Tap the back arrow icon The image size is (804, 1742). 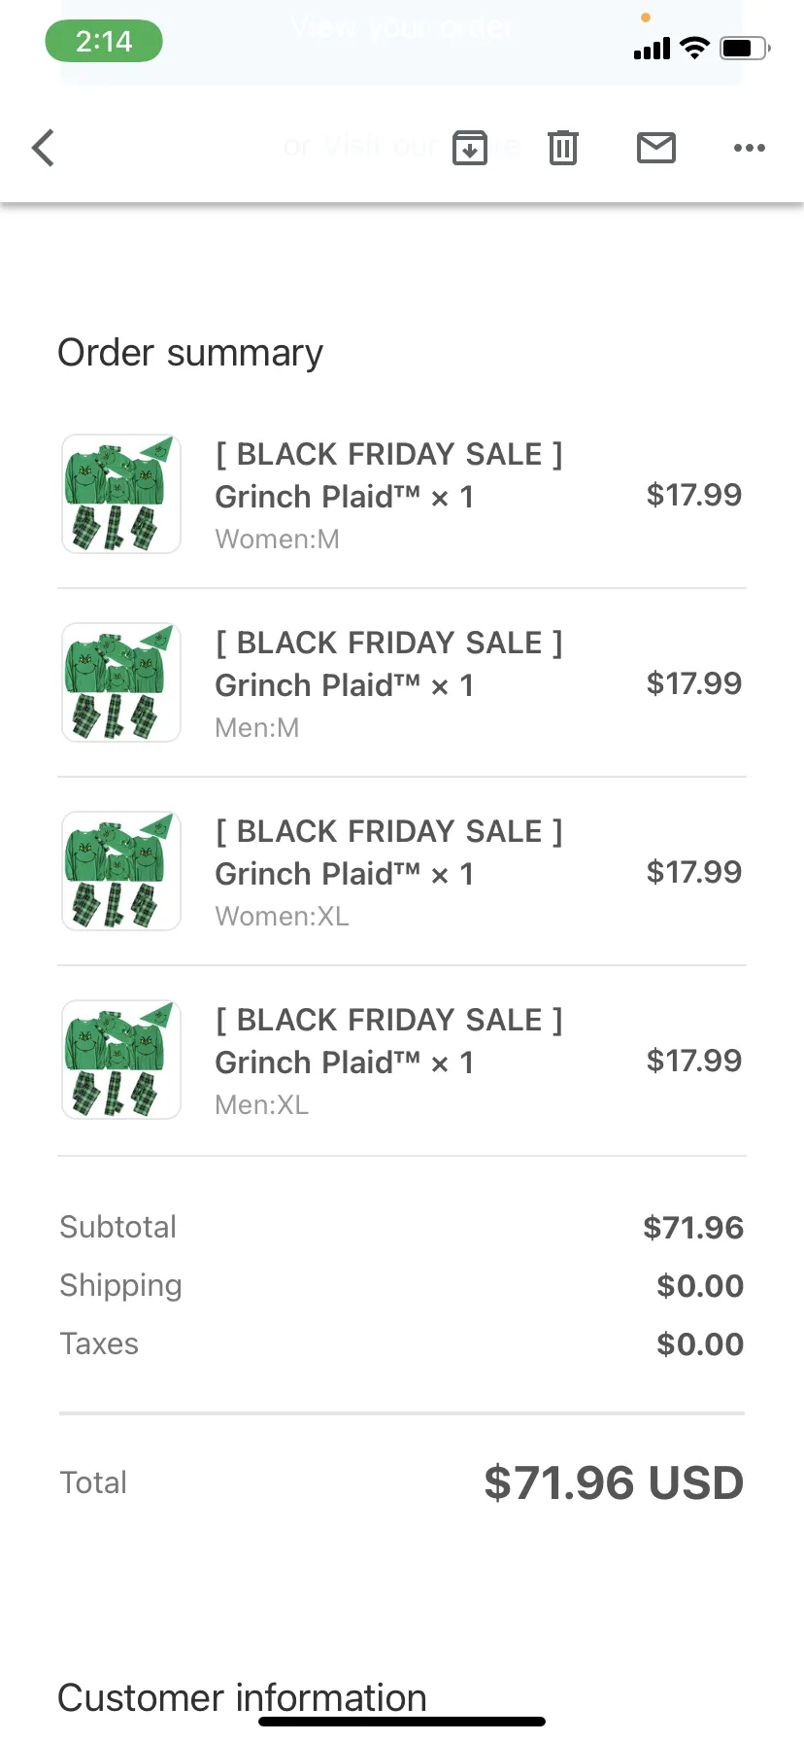[43, 148]
